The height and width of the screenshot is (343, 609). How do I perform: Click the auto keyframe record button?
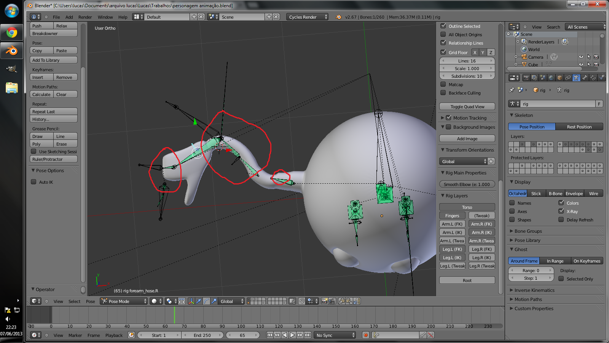pyautogui.click(x=366, y=335)
